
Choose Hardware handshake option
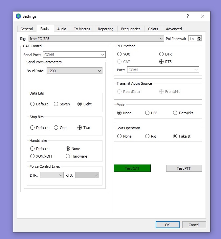pos(68,156)
